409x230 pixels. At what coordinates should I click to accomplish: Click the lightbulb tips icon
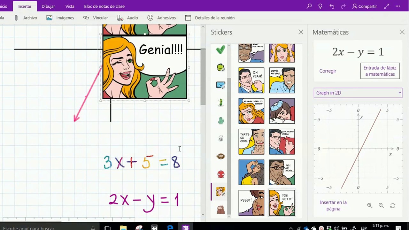320,6
